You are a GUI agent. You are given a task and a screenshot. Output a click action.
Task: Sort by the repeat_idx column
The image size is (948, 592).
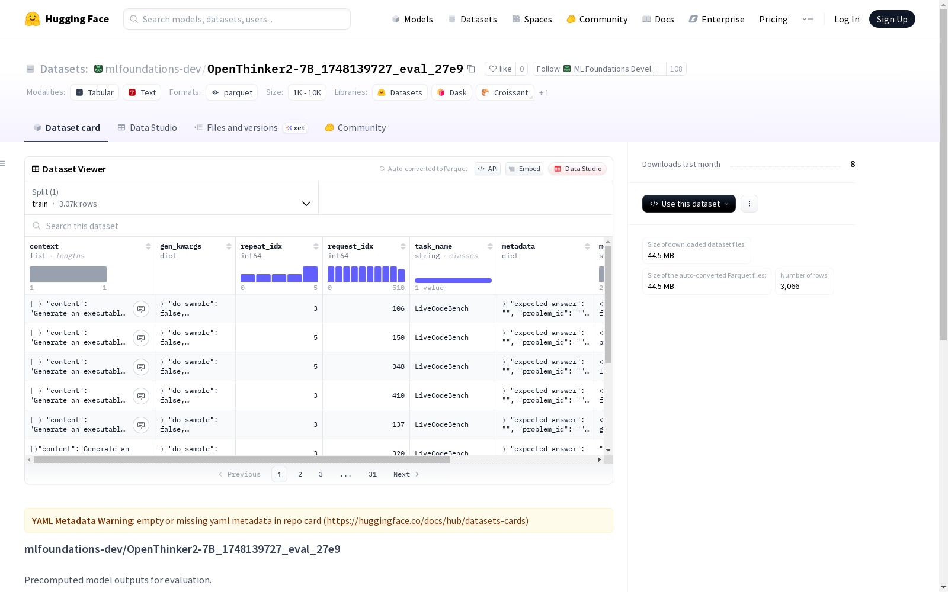(x=316, y=246)
